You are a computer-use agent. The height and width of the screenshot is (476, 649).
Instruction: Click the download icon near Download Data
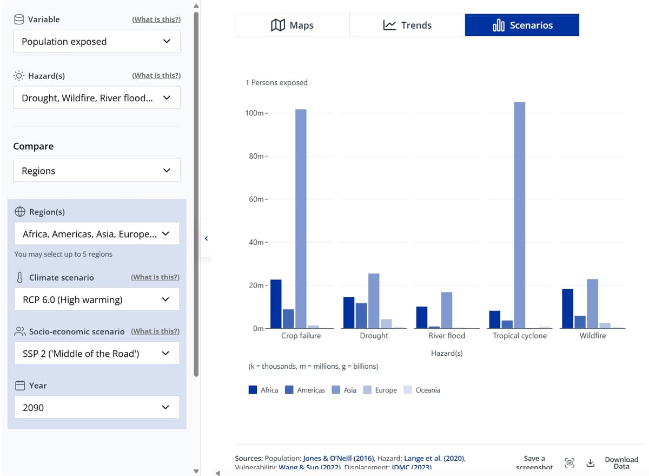tap(590, 462)
